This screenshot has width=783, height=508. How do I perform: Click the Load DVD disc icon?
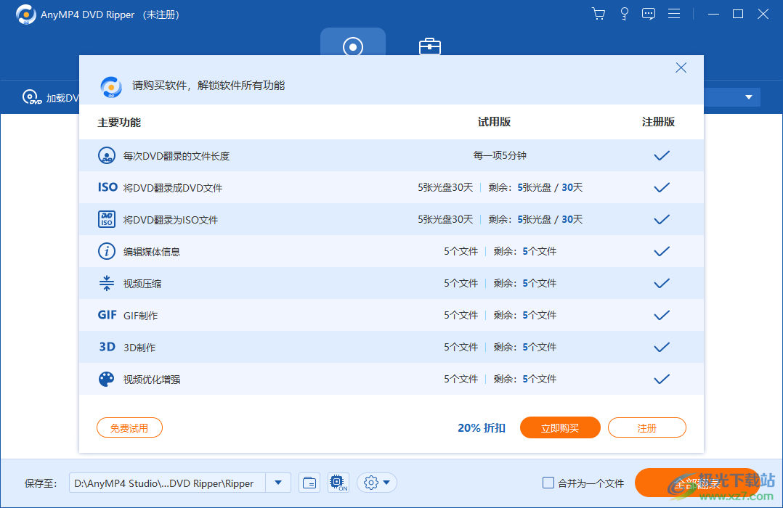[32, 97]
